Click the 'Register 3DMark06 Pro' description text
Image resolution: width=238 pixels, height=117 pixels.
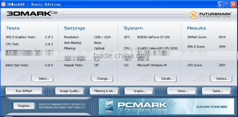pyautogui.click(x=62, y=106)
